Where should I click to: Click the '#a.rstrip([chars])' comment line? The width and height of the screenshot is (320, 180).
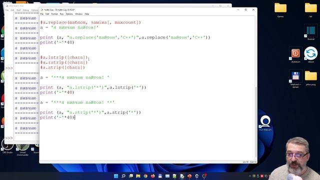click(63, 62)
